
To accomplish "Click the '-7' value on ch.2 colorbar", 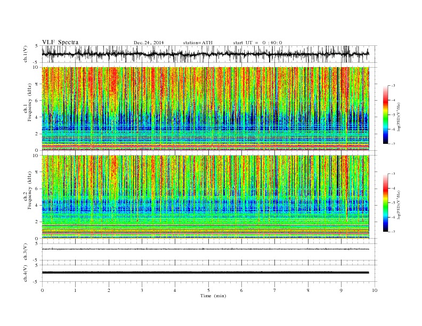I will [393, 232].
